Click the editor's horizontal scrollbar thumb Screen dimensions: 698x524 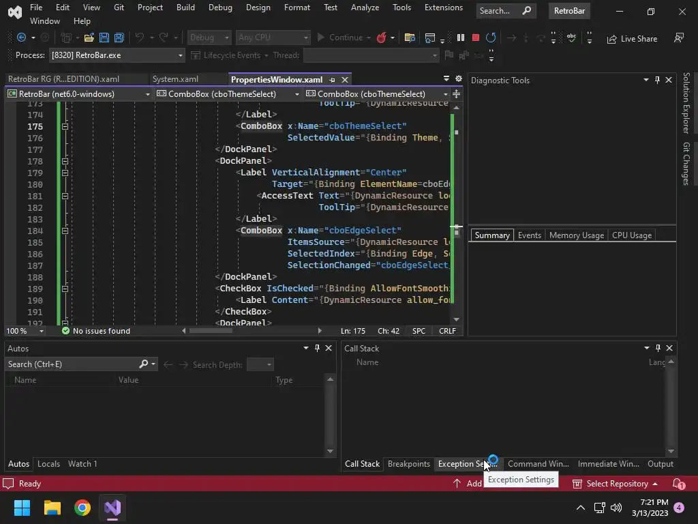[x=211, y=331]
